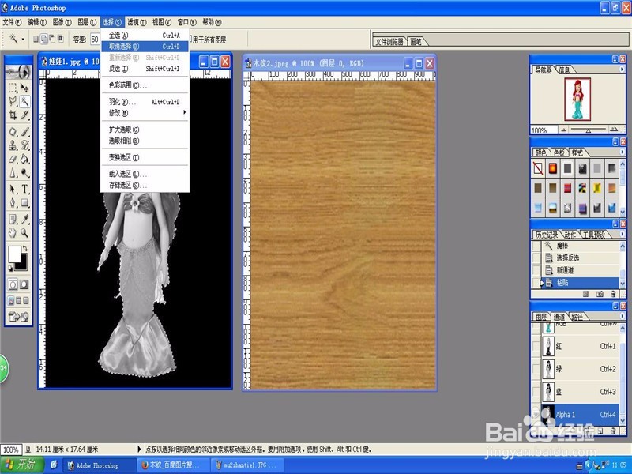Screen dimensions: 632x474
Task: Switch to Standard mode editing
Action: (x=13, y=284)
